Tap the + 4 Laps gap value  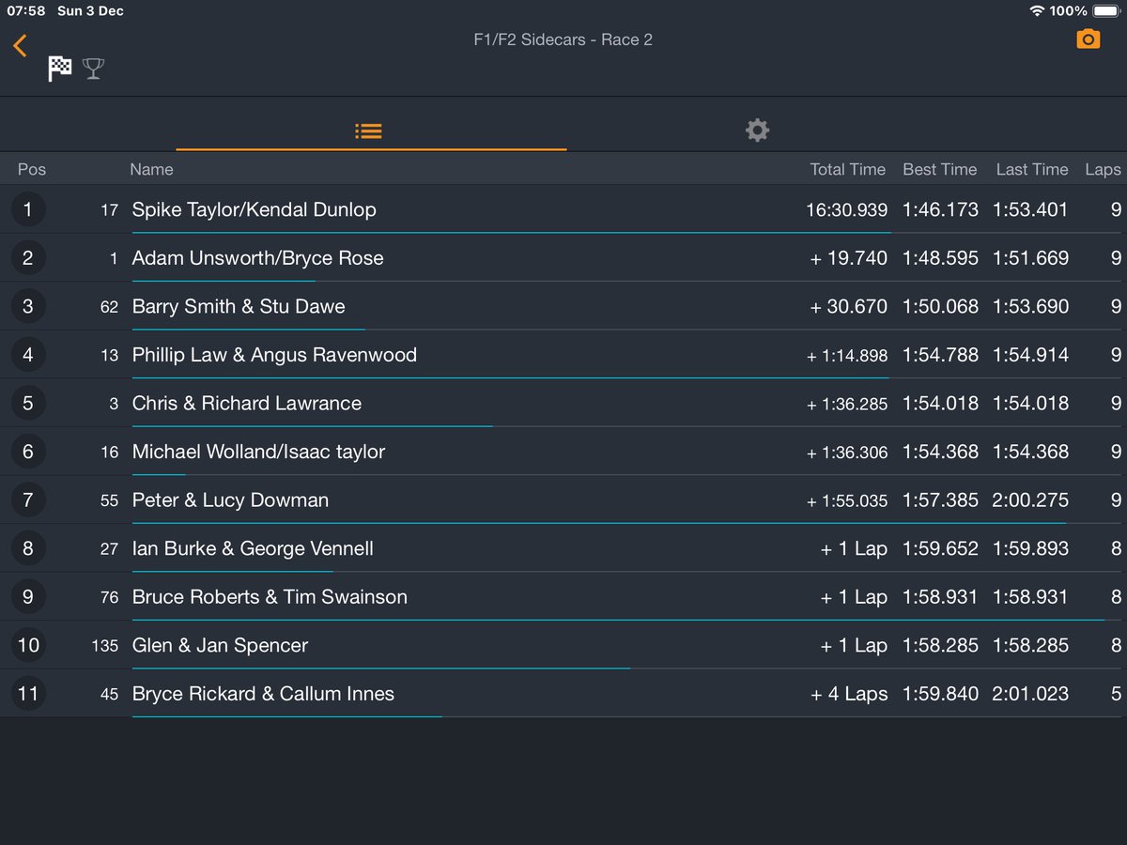(849, 694)
